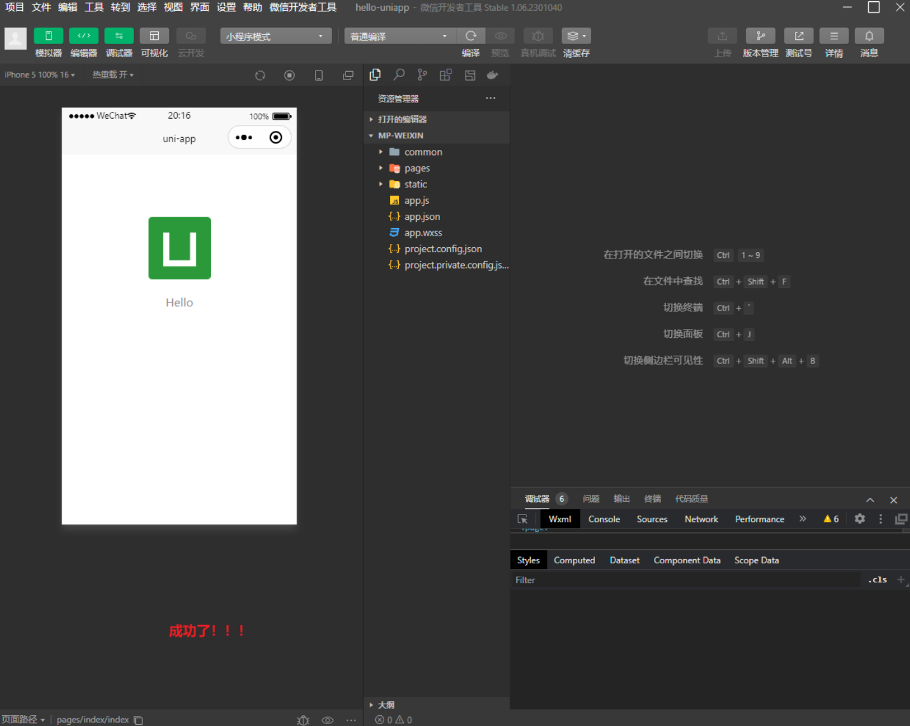Toggle the debugger (调试器) panel button
Viewport: 910px width, 726px height.
[x=119, y=36]
